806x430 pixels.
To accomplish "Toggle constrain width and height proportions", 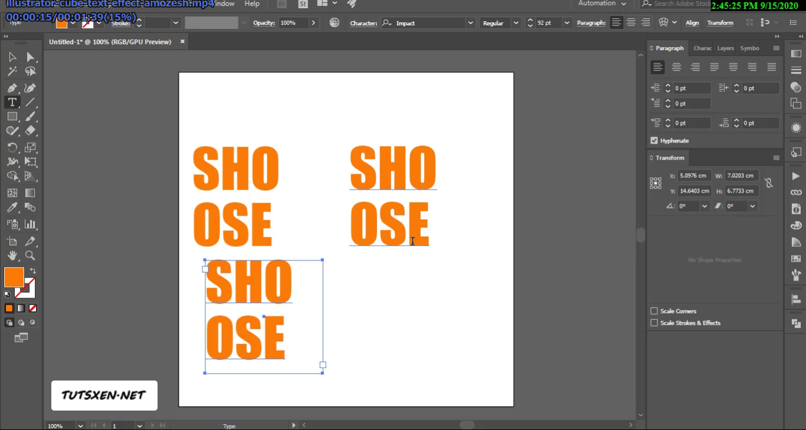I will (769, 183).
